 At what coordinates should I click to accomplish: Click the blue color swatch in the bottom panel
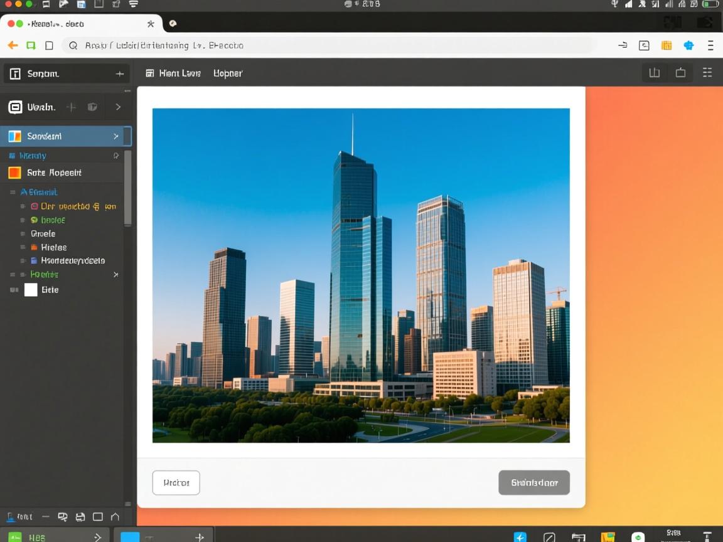tap(130, 536)
